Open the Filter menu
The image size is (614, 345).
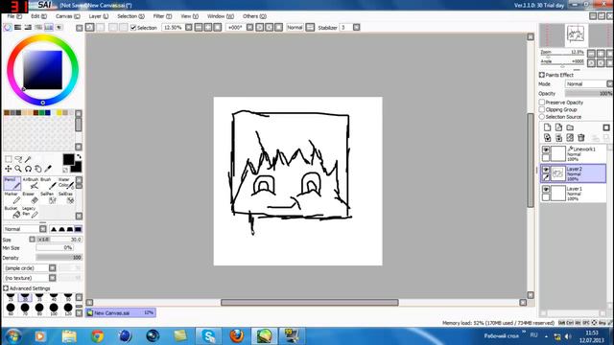162,16
